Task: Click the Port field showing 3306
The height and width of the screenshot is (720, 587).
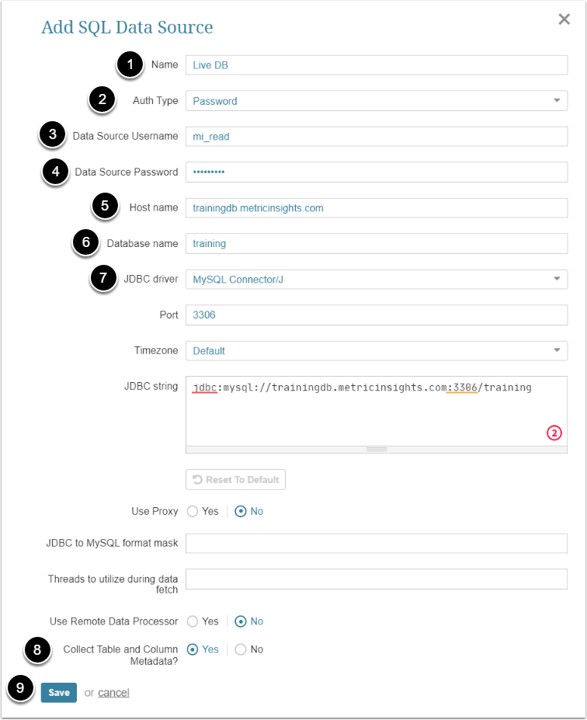Action: pos(377,315)
